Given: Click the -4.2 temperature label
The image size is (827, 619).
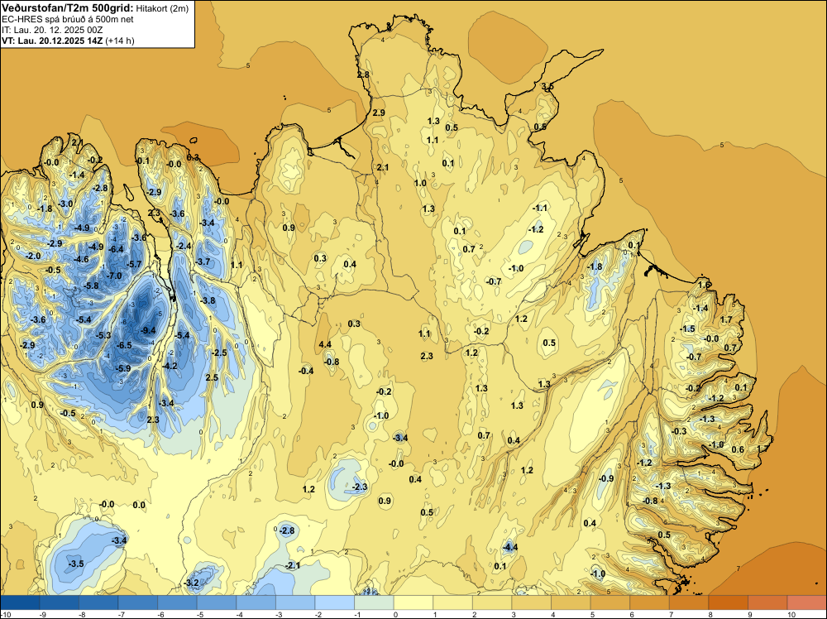Looking at the screenshot, I should [170, 366].
